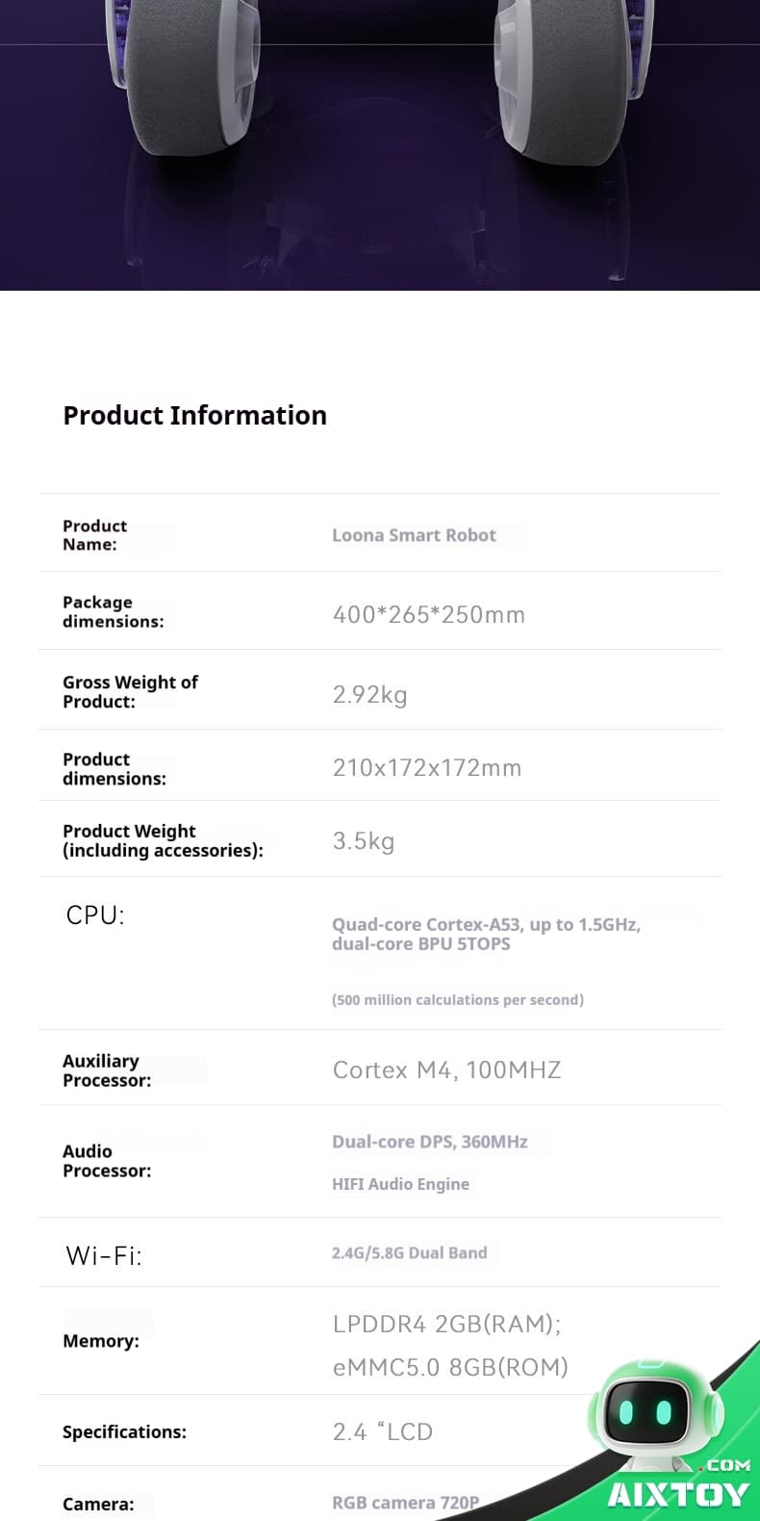760x1521 pixels.
Task: Open the AIXTOY logo text
Action: click(x=678, y=1494)
